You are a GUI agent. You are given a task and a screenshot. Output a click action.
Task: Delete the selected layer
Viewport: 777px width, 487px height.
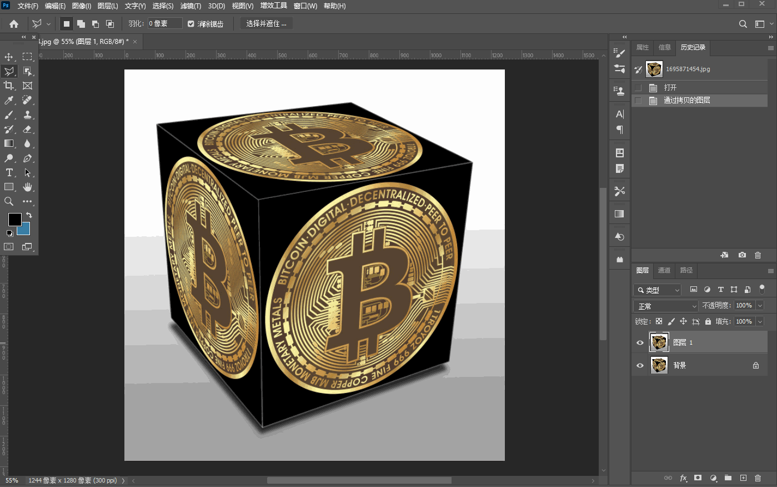tap(758, 478)
